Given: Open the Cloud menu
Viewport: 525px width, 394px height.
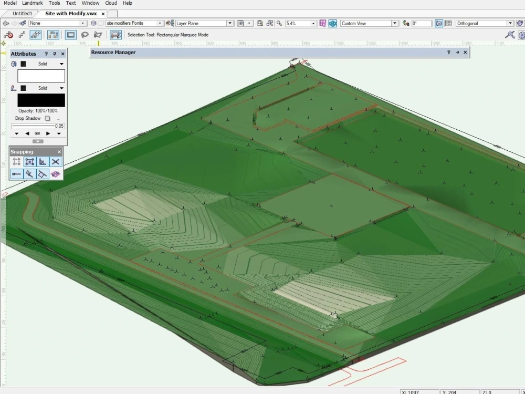Looking at the screenshot, I should (x=111, y=3).
